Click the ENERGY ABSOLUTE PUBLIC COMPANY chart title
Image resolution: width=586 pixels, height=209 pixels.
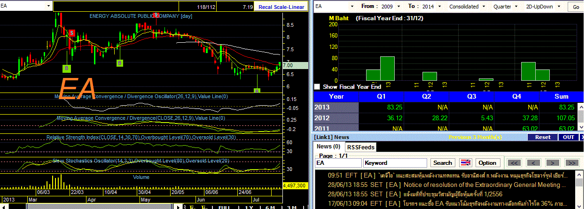click(141, 16)
